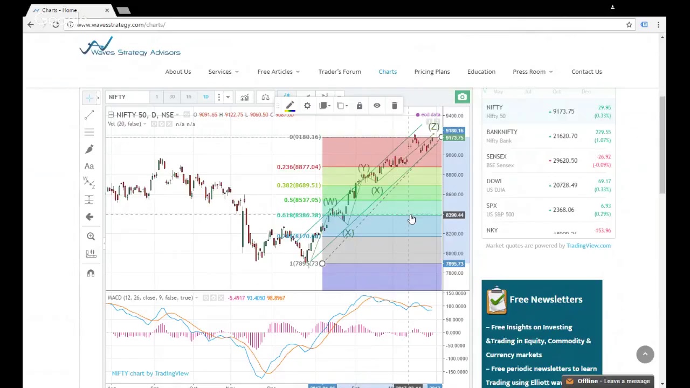The height and width of the screenshot is (388, 690).
Task: Remove the Vol indicator with X
Action: tap(169, 124)
